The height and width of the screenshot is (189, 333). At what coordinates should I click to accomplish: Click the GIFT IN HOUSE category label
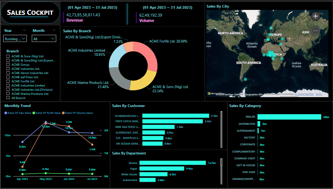(x=246, y=165)
